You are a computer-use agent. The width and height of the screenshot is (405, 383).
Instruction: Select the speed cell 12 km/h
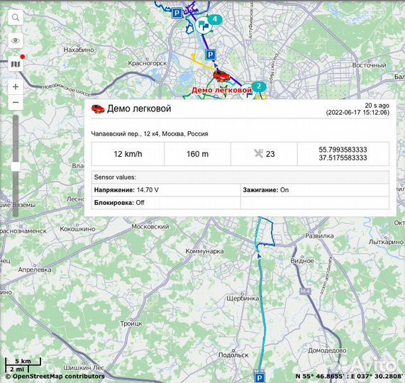click(x=128, y=154)
